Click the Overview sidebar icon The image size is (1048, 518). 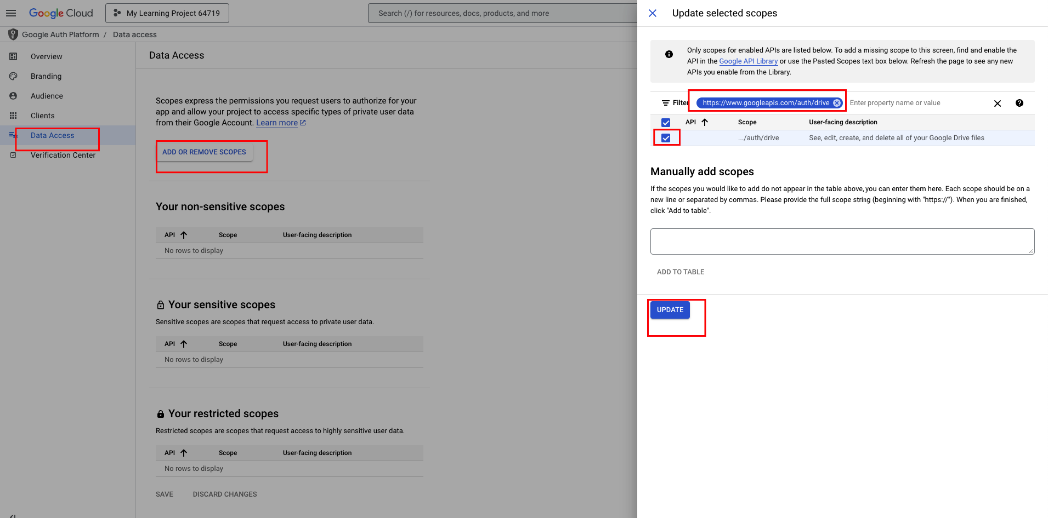click(13, 56)
